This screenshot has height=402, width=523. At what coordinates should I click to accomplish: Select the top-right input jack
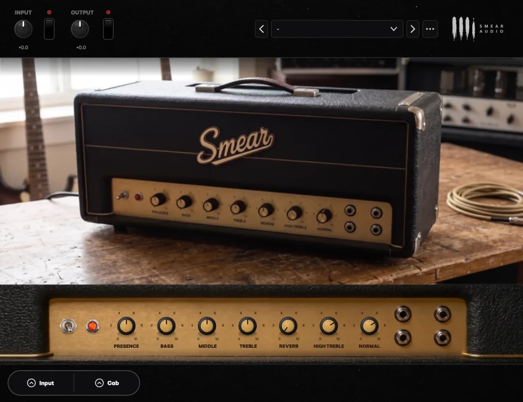pyautogui.click(x=442, y=314)
